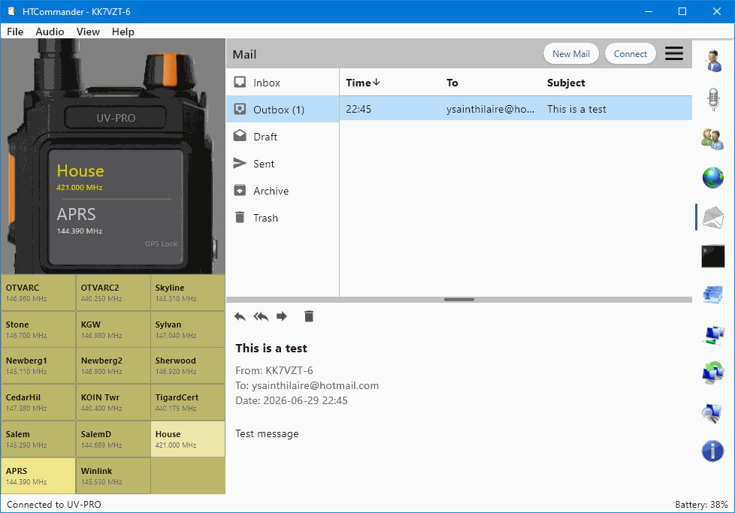Screen dimensions: 735x513
Task: Open the Archive folder
Action: [283, 191]
